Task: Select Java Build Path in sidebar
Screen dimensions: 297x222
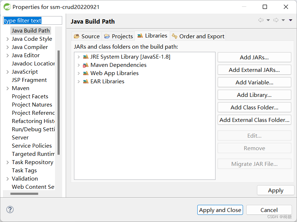Action: (31, 30)
